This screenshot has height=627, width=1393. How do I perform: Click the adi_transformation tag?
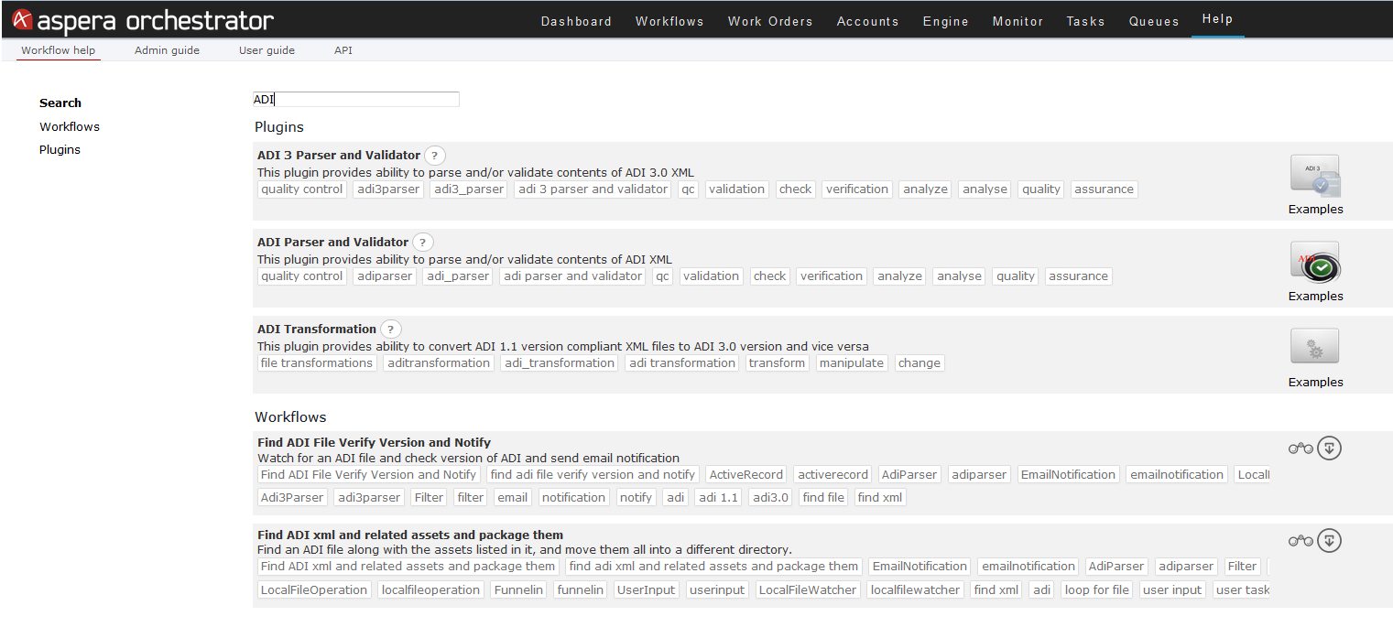click(560, 363)
